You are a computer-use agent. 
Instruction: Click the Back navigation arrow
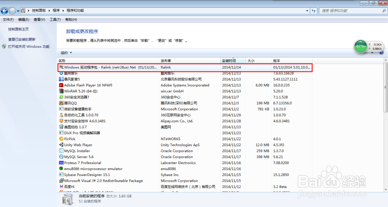4,10
